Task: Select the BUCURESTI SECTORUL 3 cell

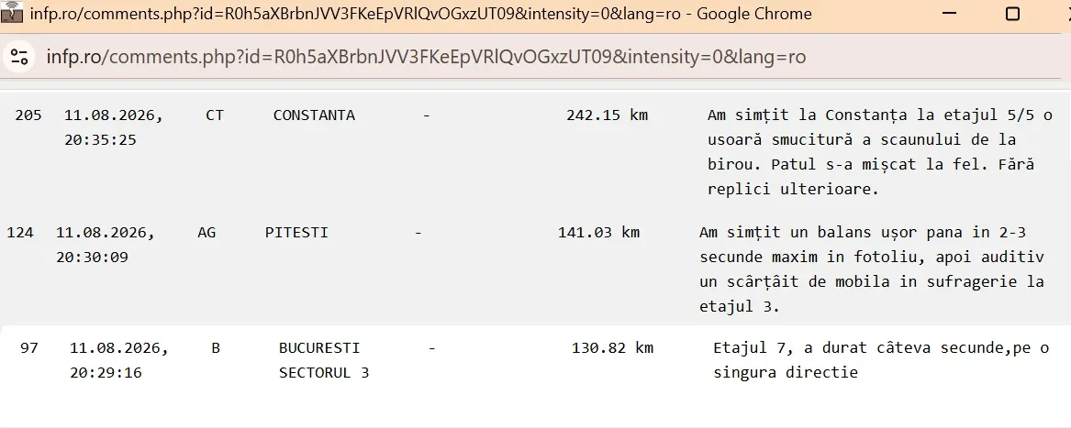Action: pyautogui.click(x=324, y=360)
